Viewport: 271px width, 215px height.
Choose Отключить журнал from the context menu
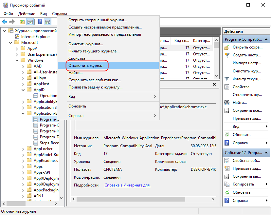click(x=86, y=66)
